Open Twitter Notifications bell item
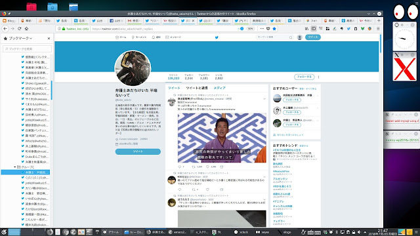 [156, 37]
